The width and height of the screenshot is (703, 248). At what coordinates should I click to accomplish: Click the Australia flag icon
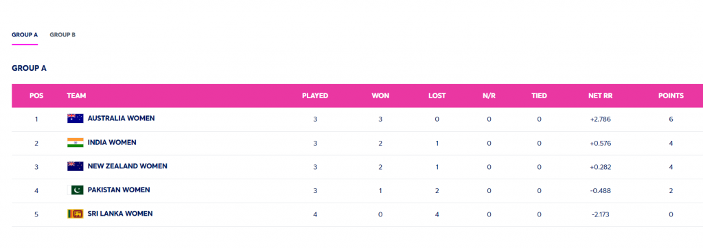click(76, 118)
